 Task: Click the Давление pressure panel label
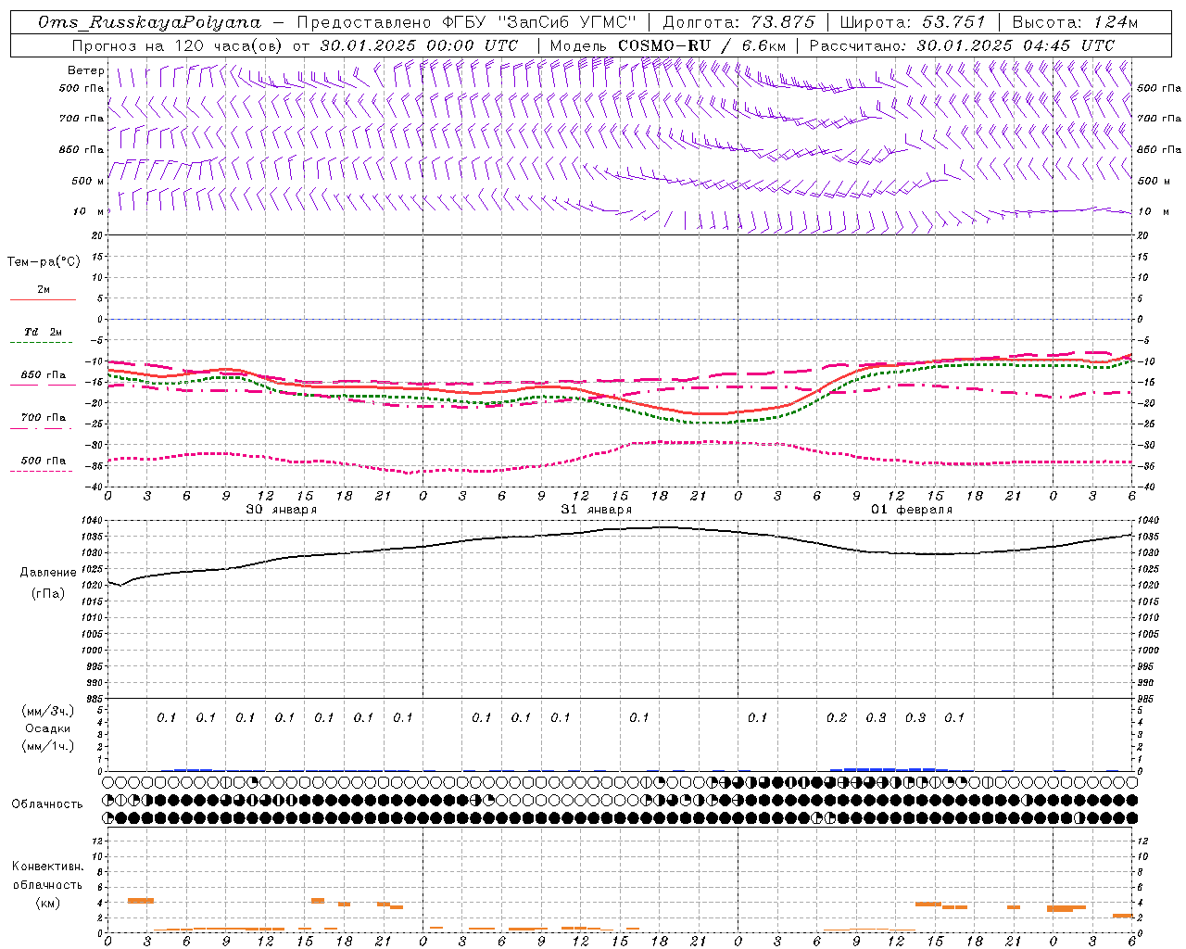tap(48, 573)
